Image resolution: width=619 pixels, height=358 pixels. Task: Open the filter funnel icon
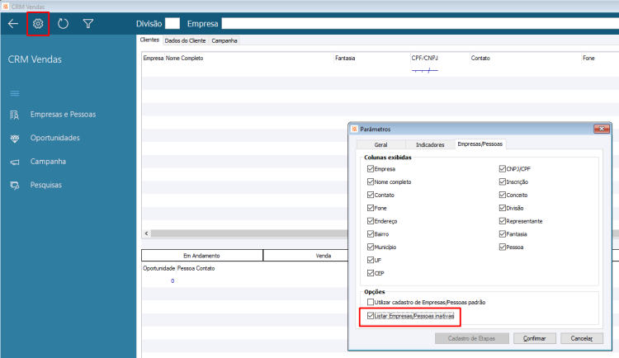coord(88,24)
